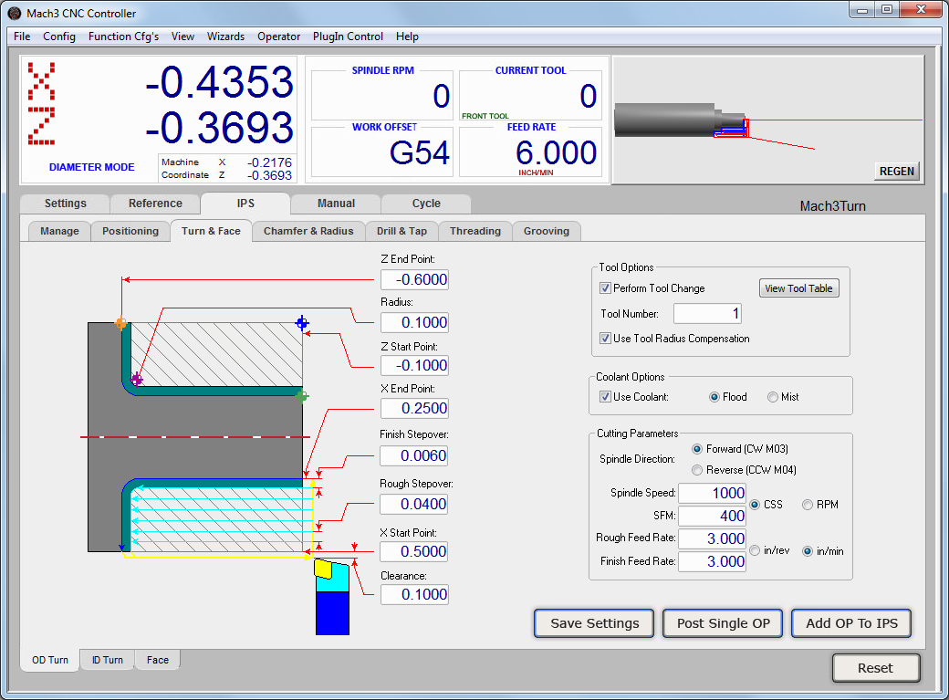
Task: Switch to the Settings tab
Action: [x=66, y=204]
